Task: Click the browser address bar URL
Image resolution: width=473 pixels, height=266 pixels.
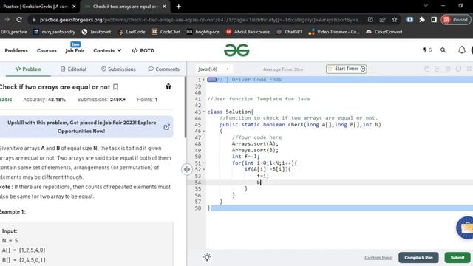Action: 200,20
